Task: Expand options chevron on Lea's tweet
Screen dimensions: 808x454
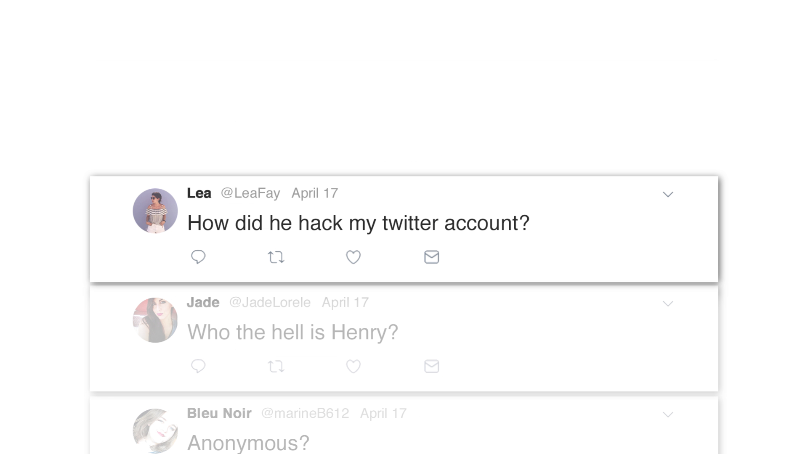Action: tap(668, 194)
